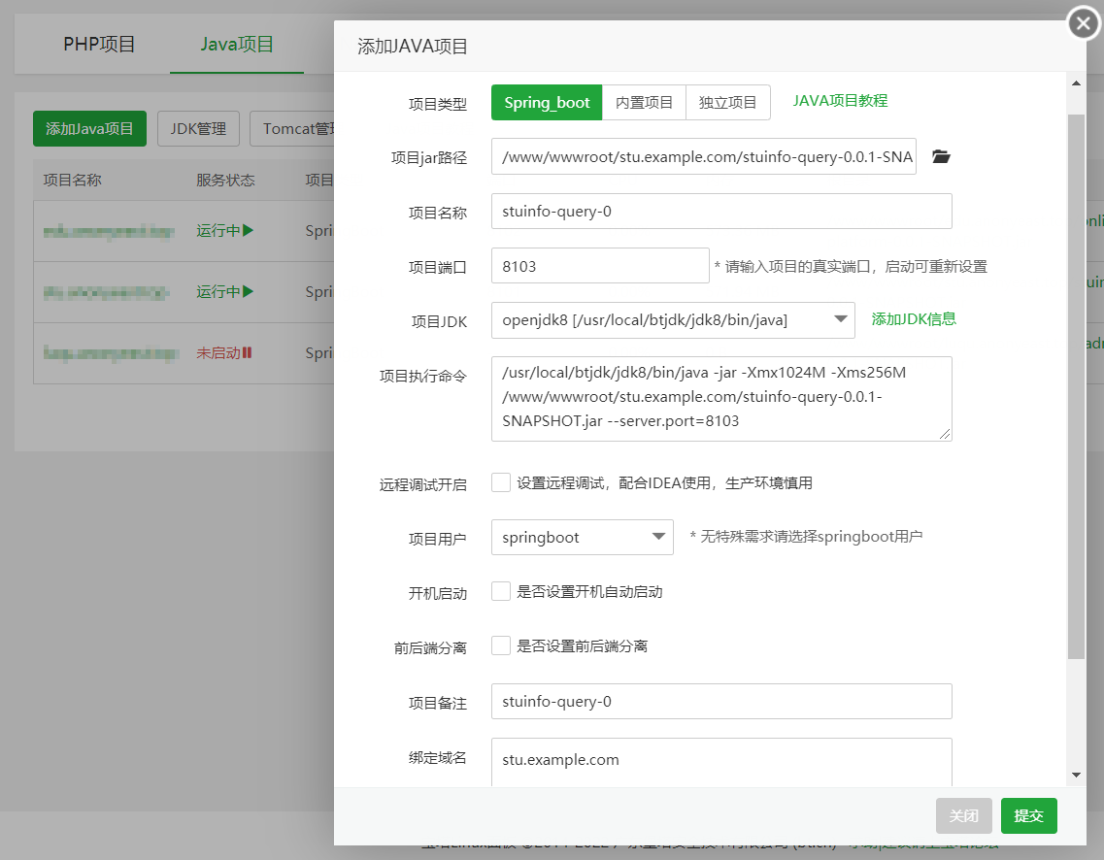Click 项目名称 column header in table

[73, 181]
